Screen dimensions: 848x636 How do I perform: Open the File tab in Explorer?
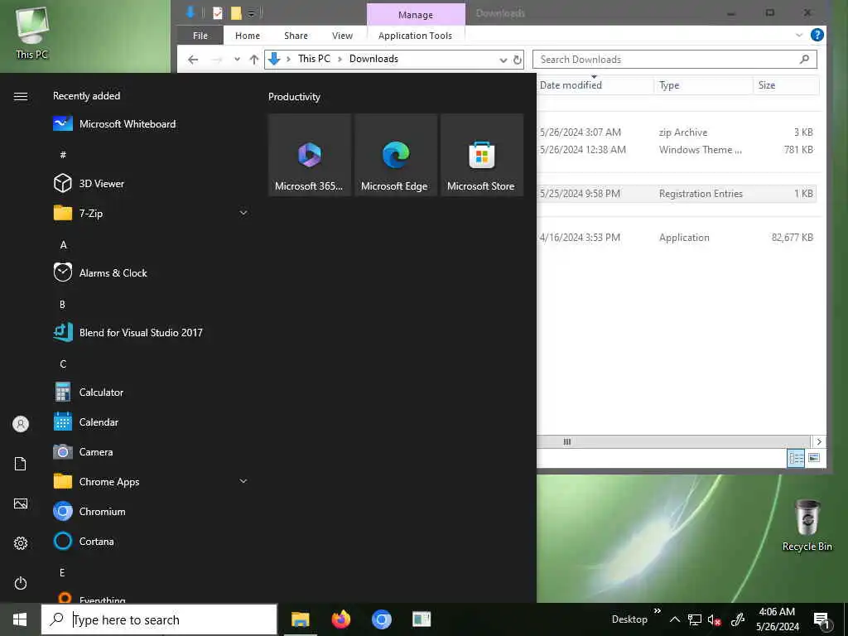[200, 35]
